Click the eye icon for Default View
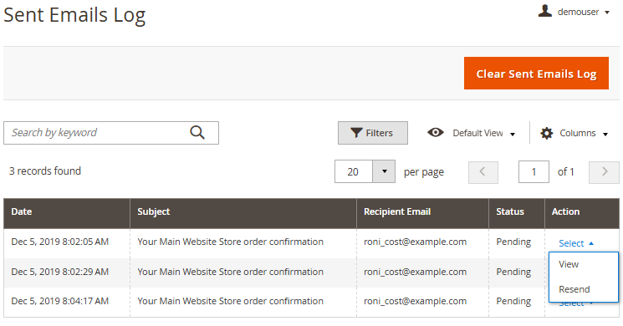This screenshot has height=326, width=623. (436, 132)
